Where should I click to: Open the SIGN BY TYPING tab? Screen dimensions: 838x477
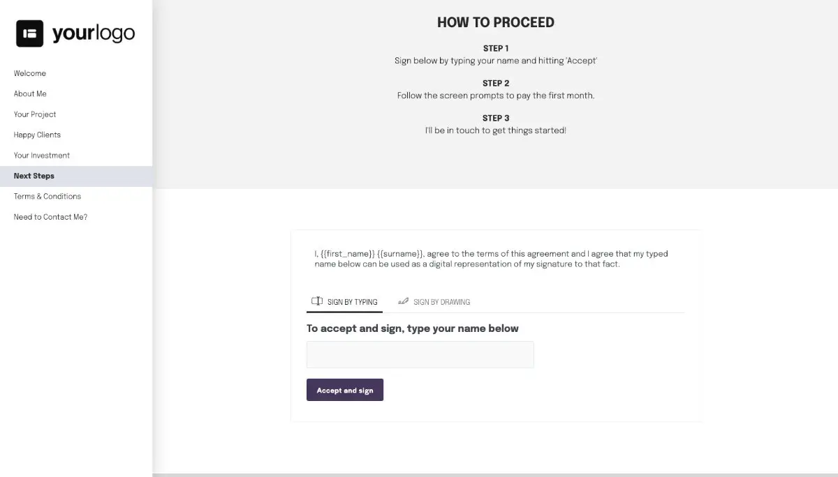[x=344, y=301]
